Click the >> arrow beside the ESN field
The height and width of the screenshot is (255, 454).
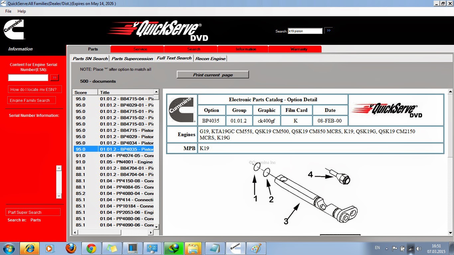click(54, 77)
